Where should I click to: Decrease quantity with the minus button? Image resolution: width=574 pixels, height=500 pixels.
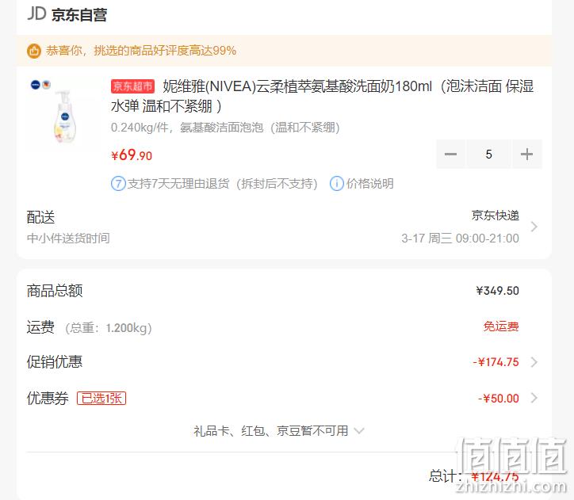click(x=450, y=154)
